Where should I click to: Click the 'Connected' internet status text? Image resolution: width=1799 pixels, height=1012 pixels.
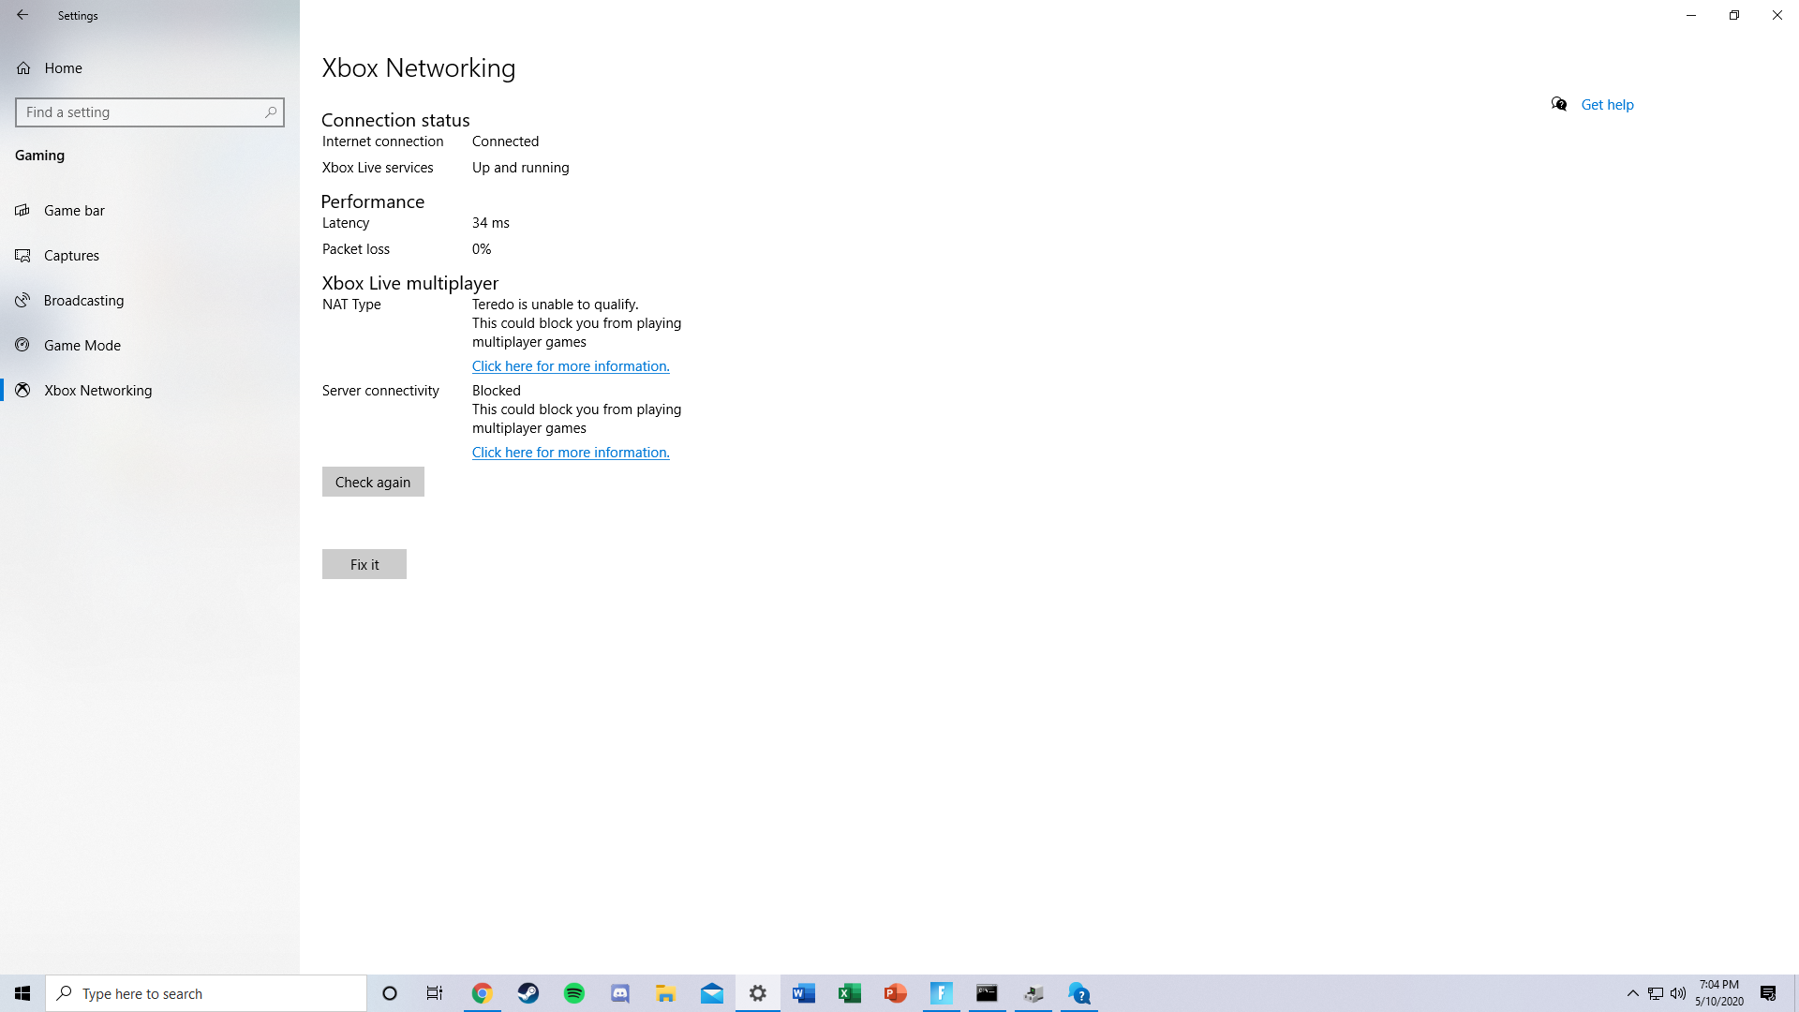[505, 141]
